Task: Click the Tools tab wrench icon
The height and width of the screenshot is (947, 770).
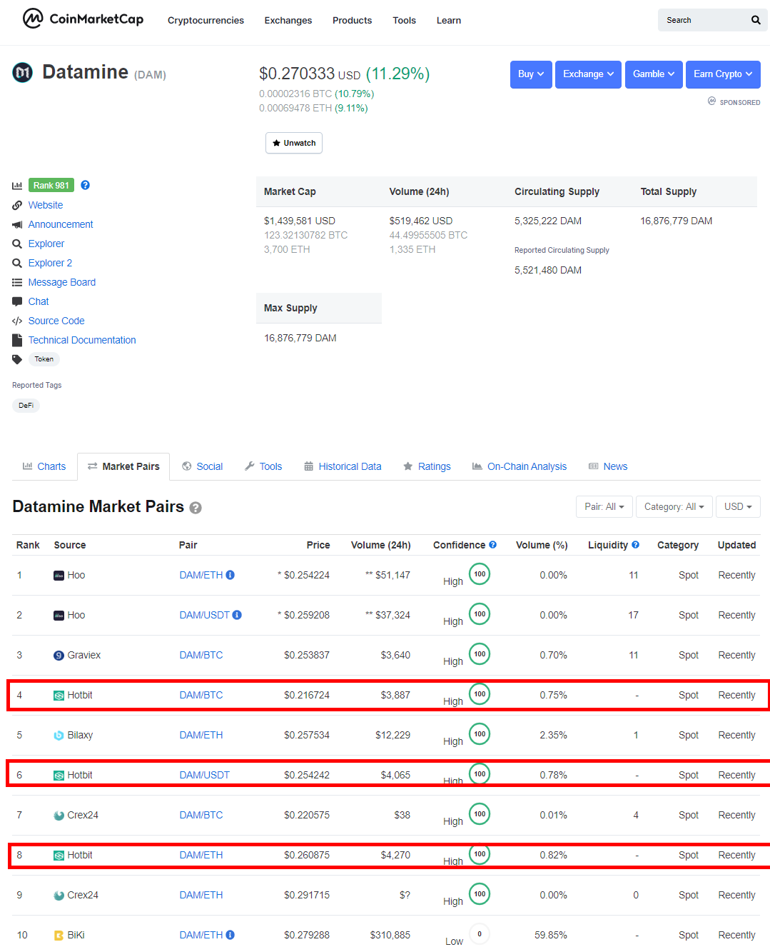Action: 249,466
